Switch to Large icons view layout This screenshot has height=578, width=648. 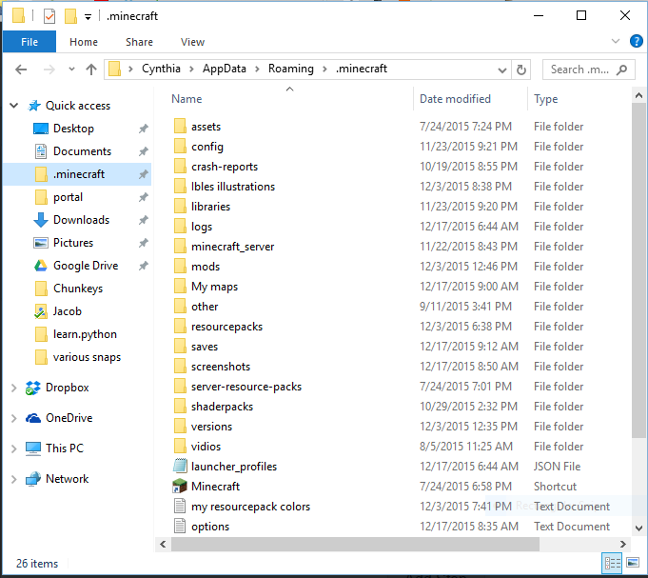click(x=632, y=563)
